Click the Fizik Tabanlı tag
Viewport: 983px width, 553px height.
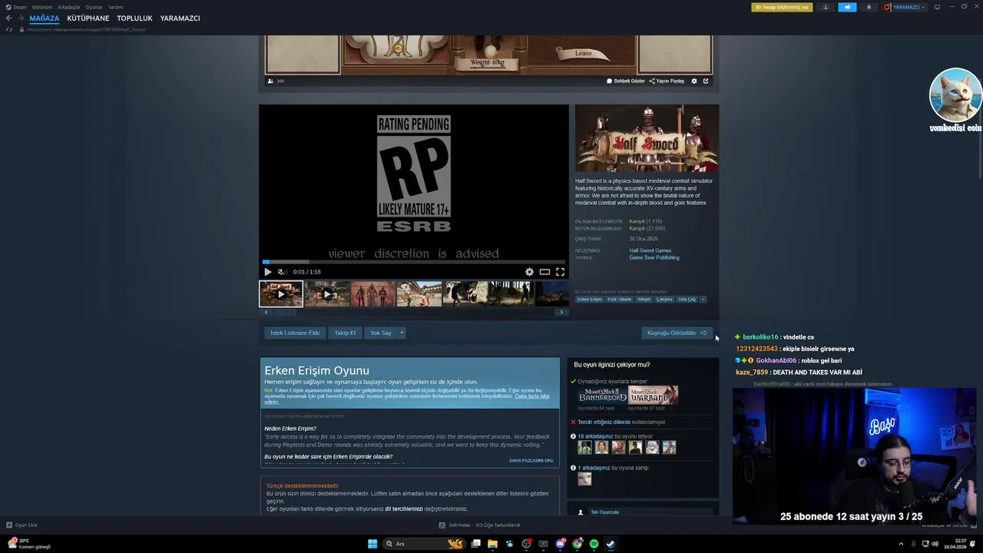tap(619, 300)
